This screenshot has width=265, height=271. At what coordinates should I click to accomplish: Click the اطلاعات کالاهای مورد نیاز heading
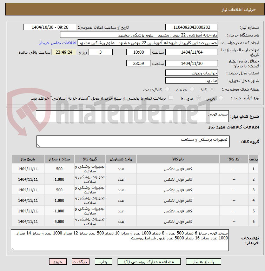[233, 127]
